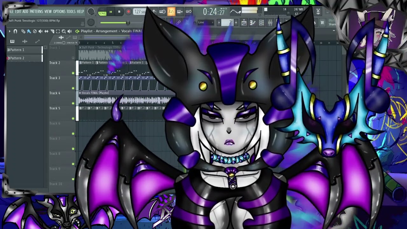407x229 pixels.
Task: Toggle the loop recording button
Action: coord(189,12)
